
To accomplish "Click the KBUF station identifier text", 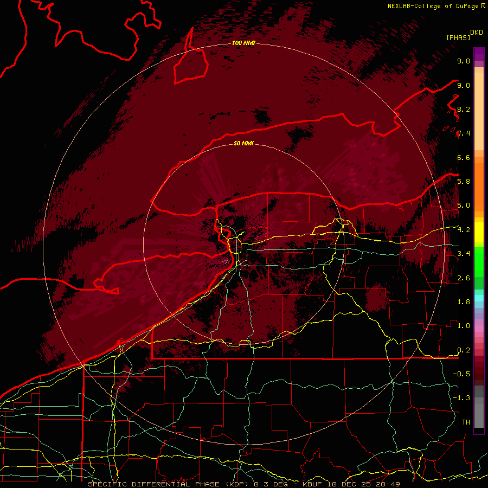I will point(313,484).
